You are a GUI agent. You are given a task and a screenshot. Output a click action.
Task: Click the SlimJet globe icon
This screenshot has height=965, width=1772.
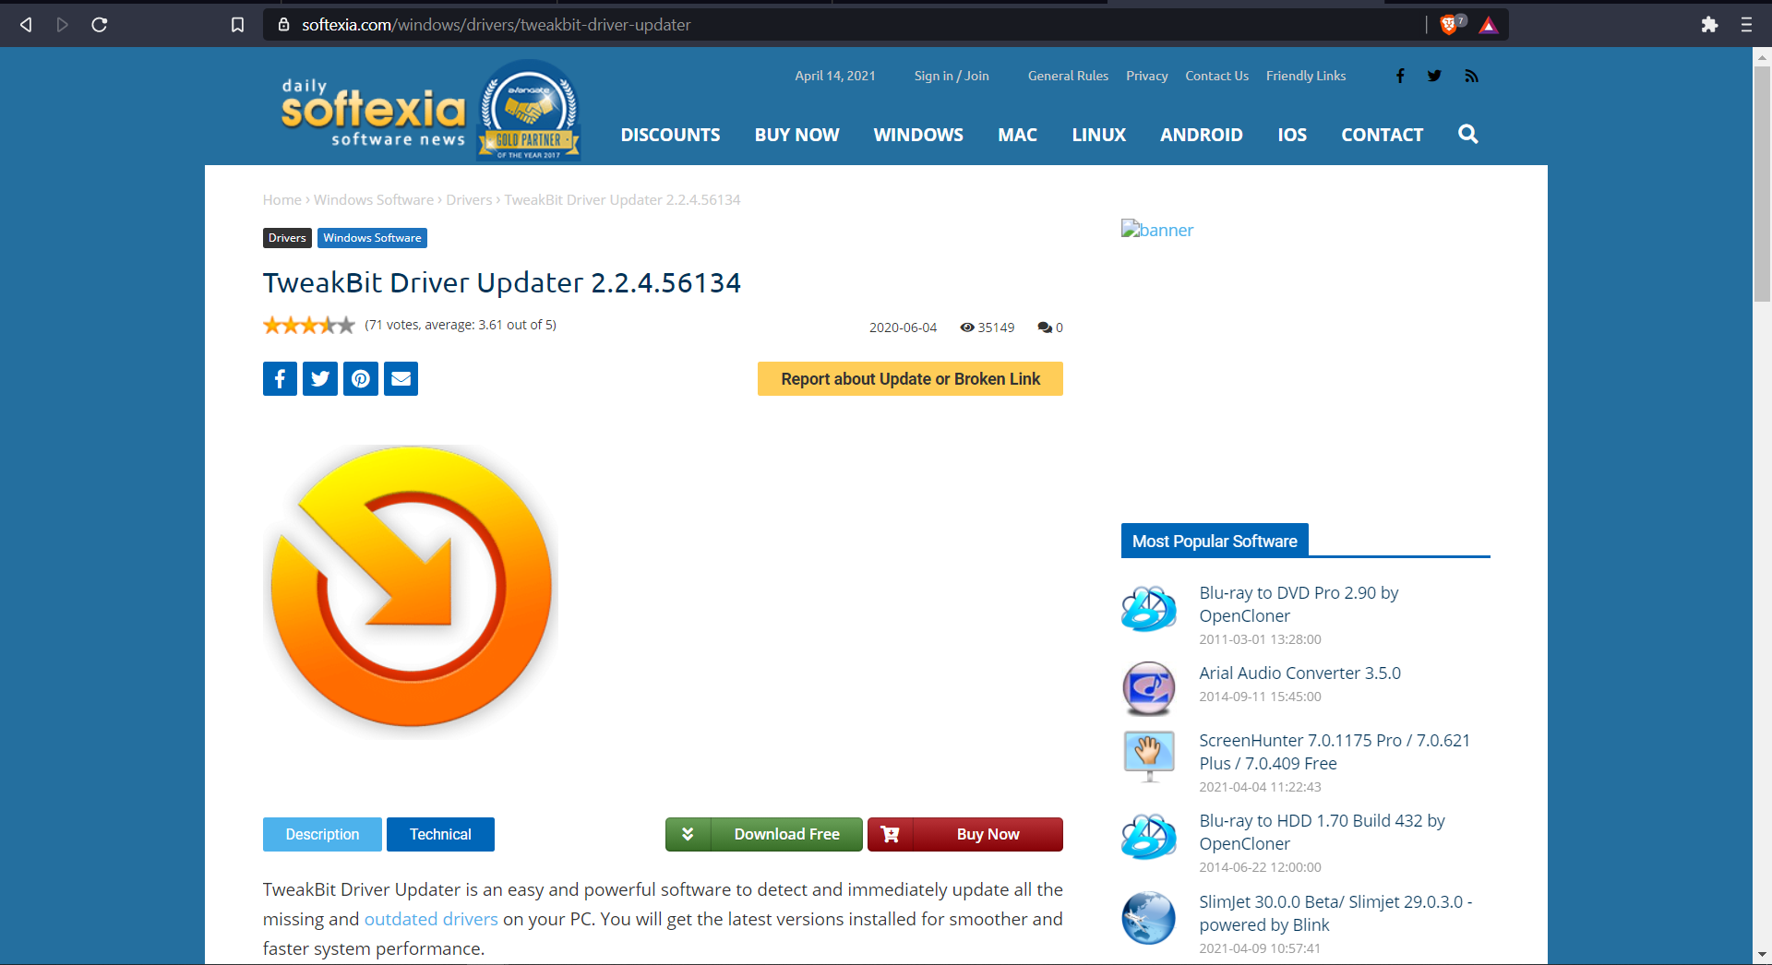click(1148, 917)
